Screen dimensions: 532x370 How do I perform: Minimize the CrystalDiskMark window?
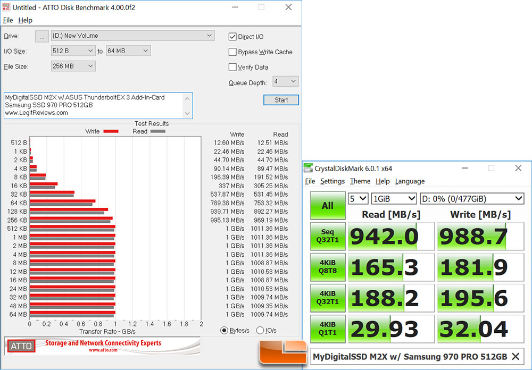pos(465,168)
